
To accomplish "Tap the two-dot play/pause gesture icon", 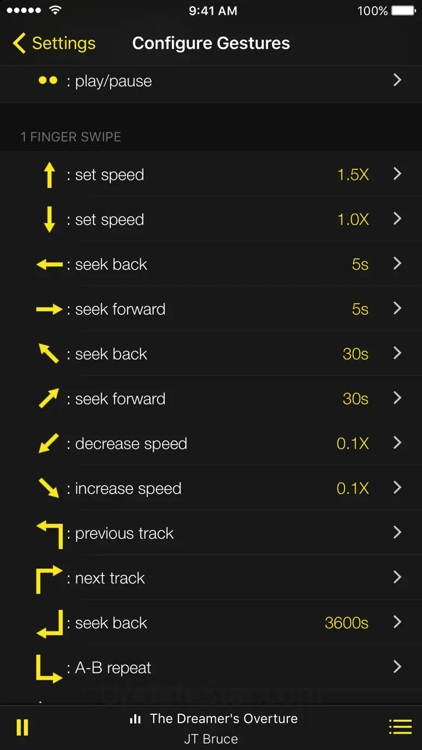I will [x=48, y=81].
